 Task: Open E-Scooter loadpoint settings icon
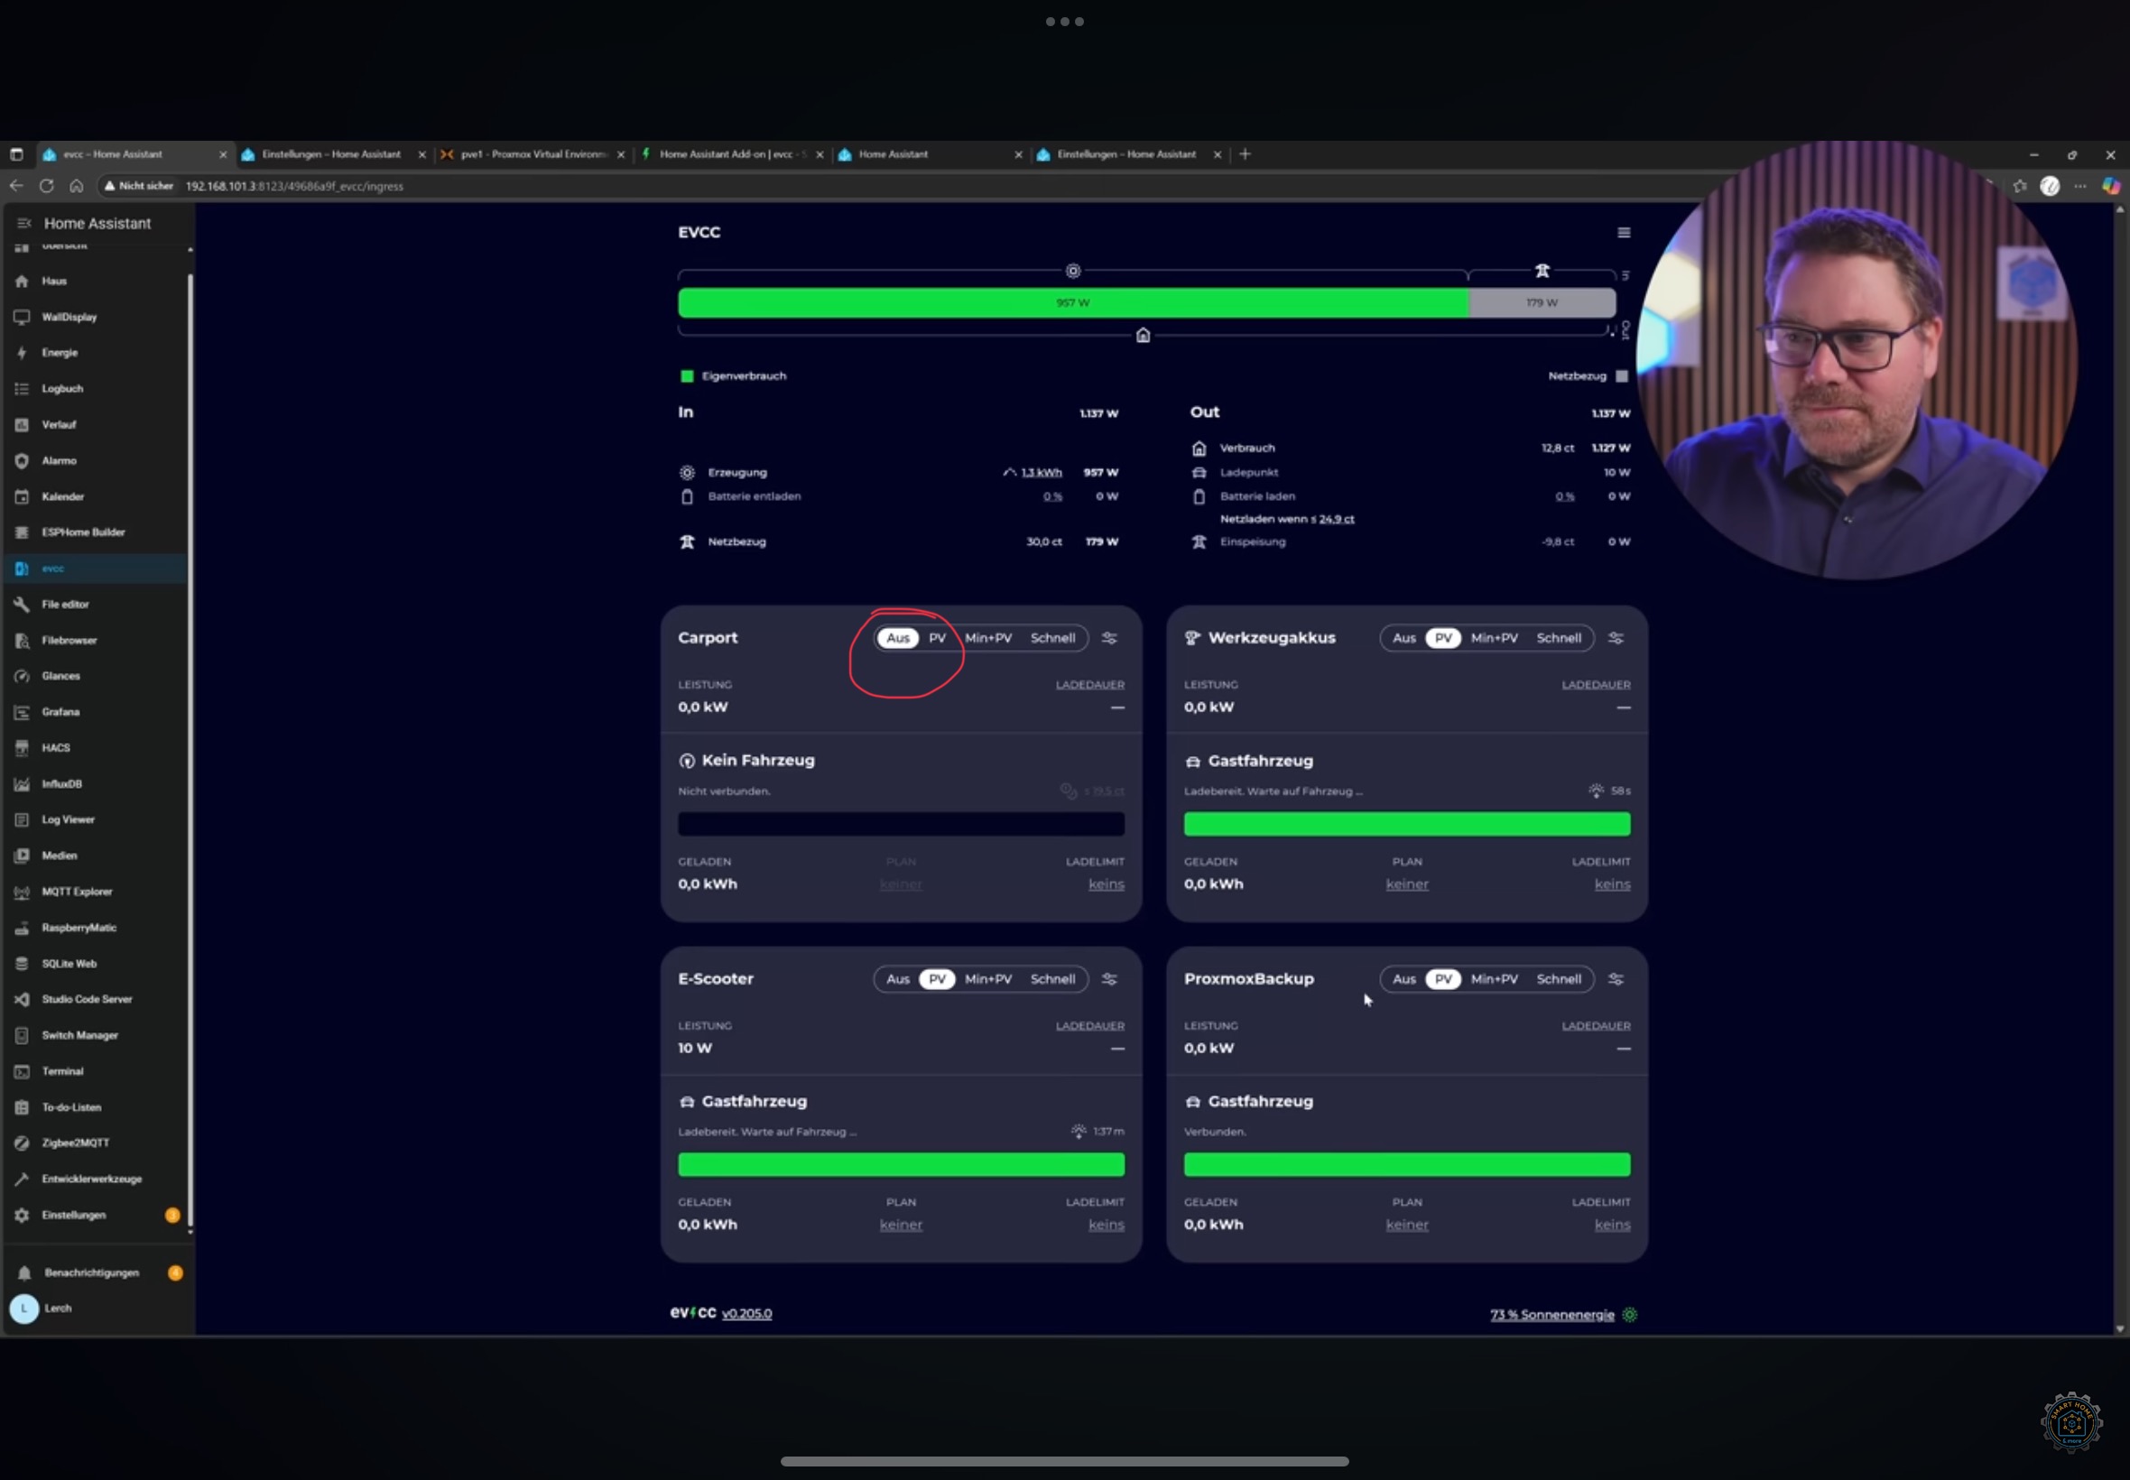click(1109, 979)
